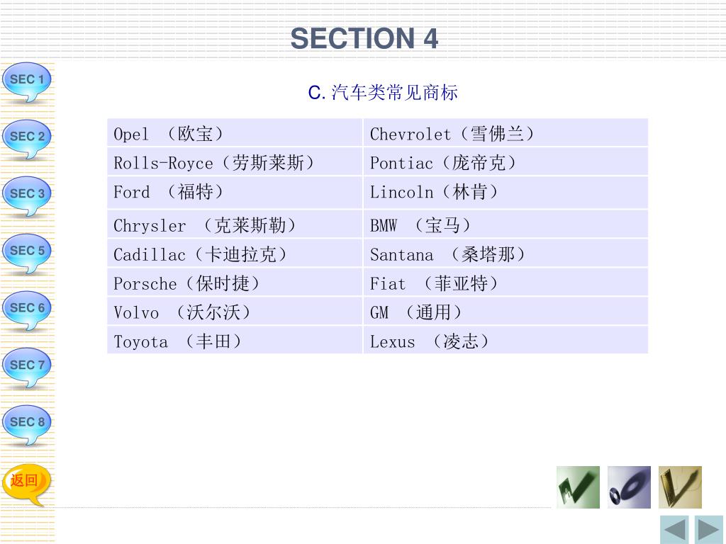This screenshot has width=726, height=544.
Task: Click the yellow pen checkmark icon
Action: click(680, 487)
